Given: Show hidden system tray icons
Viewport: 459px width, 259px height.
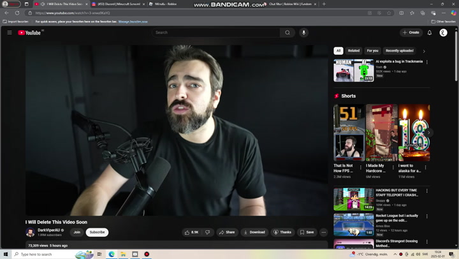Looking at the screenshot, I should coord(395,254).
